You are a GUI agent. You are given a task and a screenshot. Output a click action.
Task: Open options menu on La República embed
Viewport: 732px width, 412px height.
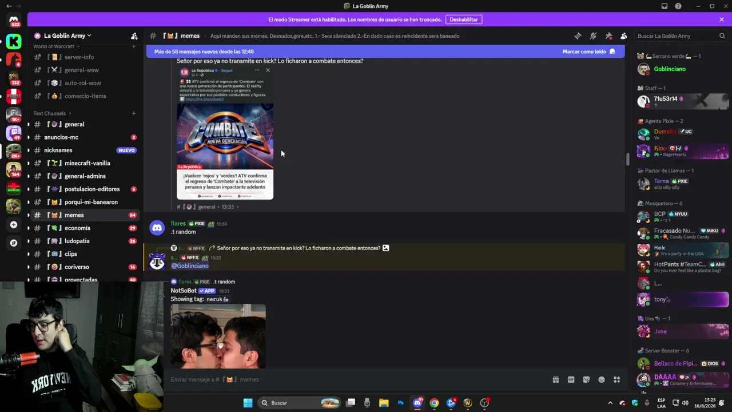click(x=257, y=70)
